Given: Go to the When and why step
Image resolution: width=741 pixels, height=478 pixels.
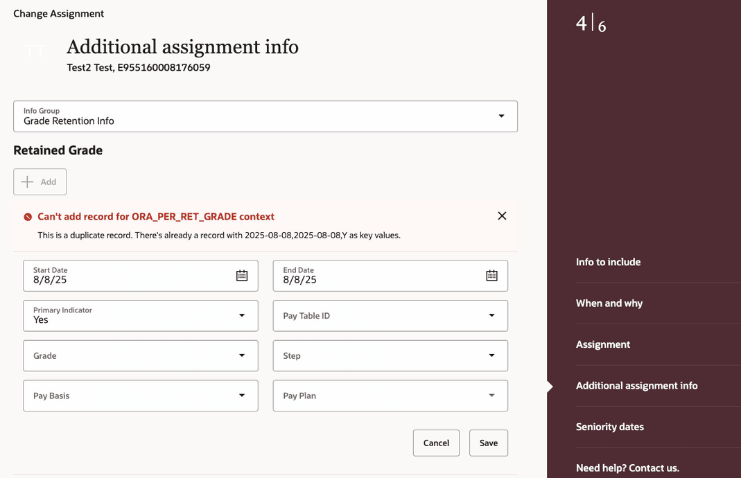Looking at the screenshot, I should click(609, 303).
